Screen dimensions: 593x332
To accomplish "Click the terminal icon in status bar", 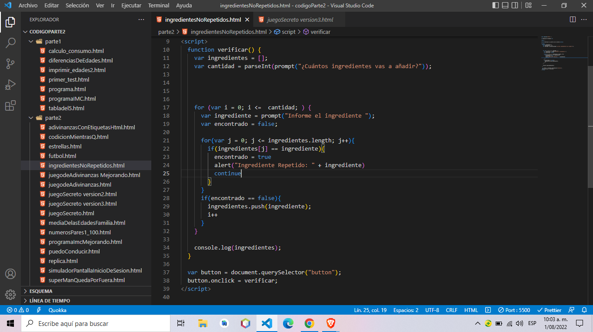I will (x=488, y=310).
